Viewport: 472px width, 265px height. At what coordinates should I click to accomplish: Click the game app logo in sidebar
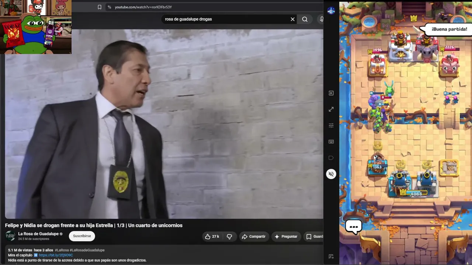pos(331,11)
